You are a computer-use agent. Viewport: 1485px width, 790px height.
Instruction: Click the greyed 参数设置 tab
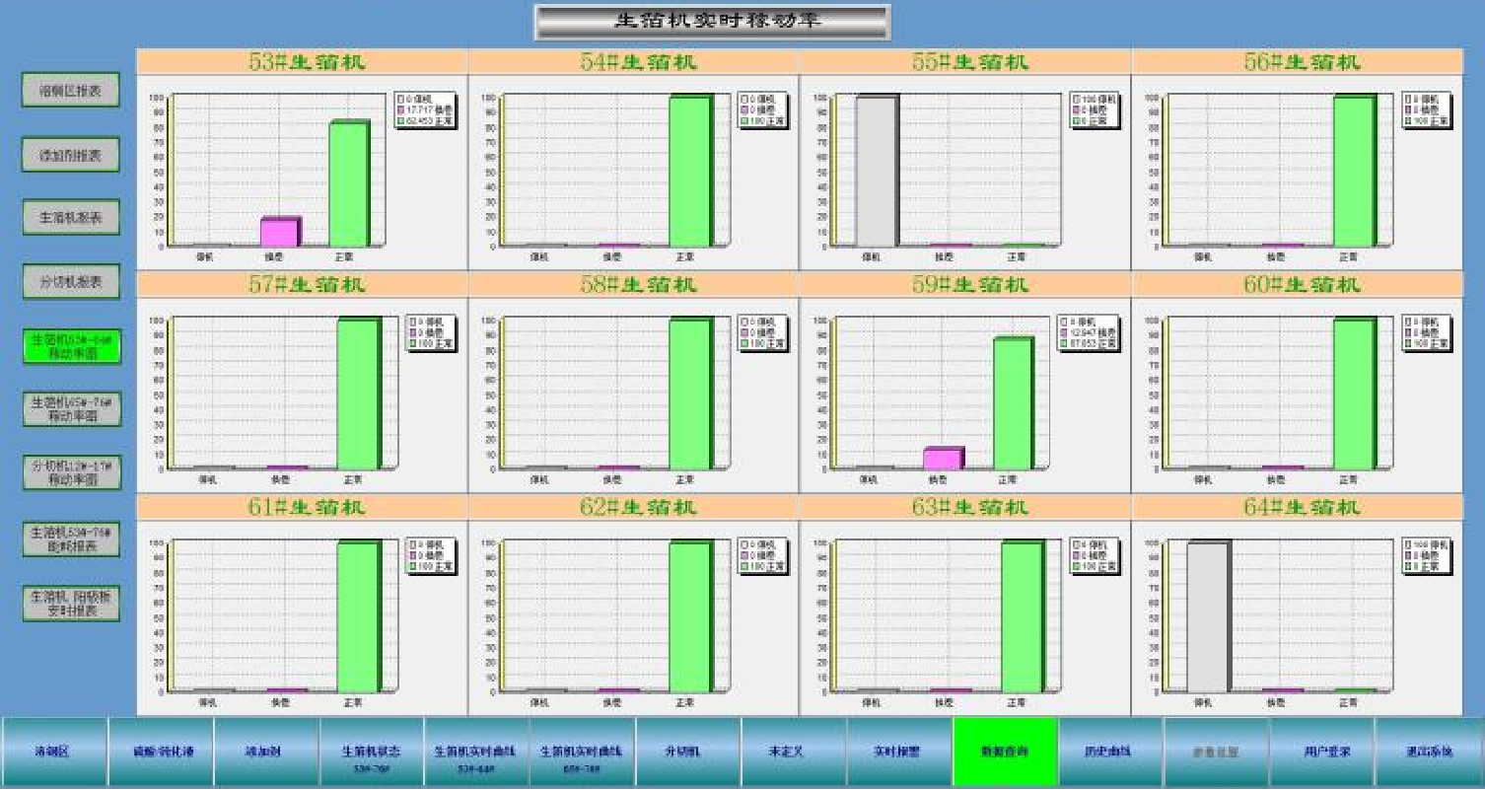pyautogui.click(x=1216, y=752)
